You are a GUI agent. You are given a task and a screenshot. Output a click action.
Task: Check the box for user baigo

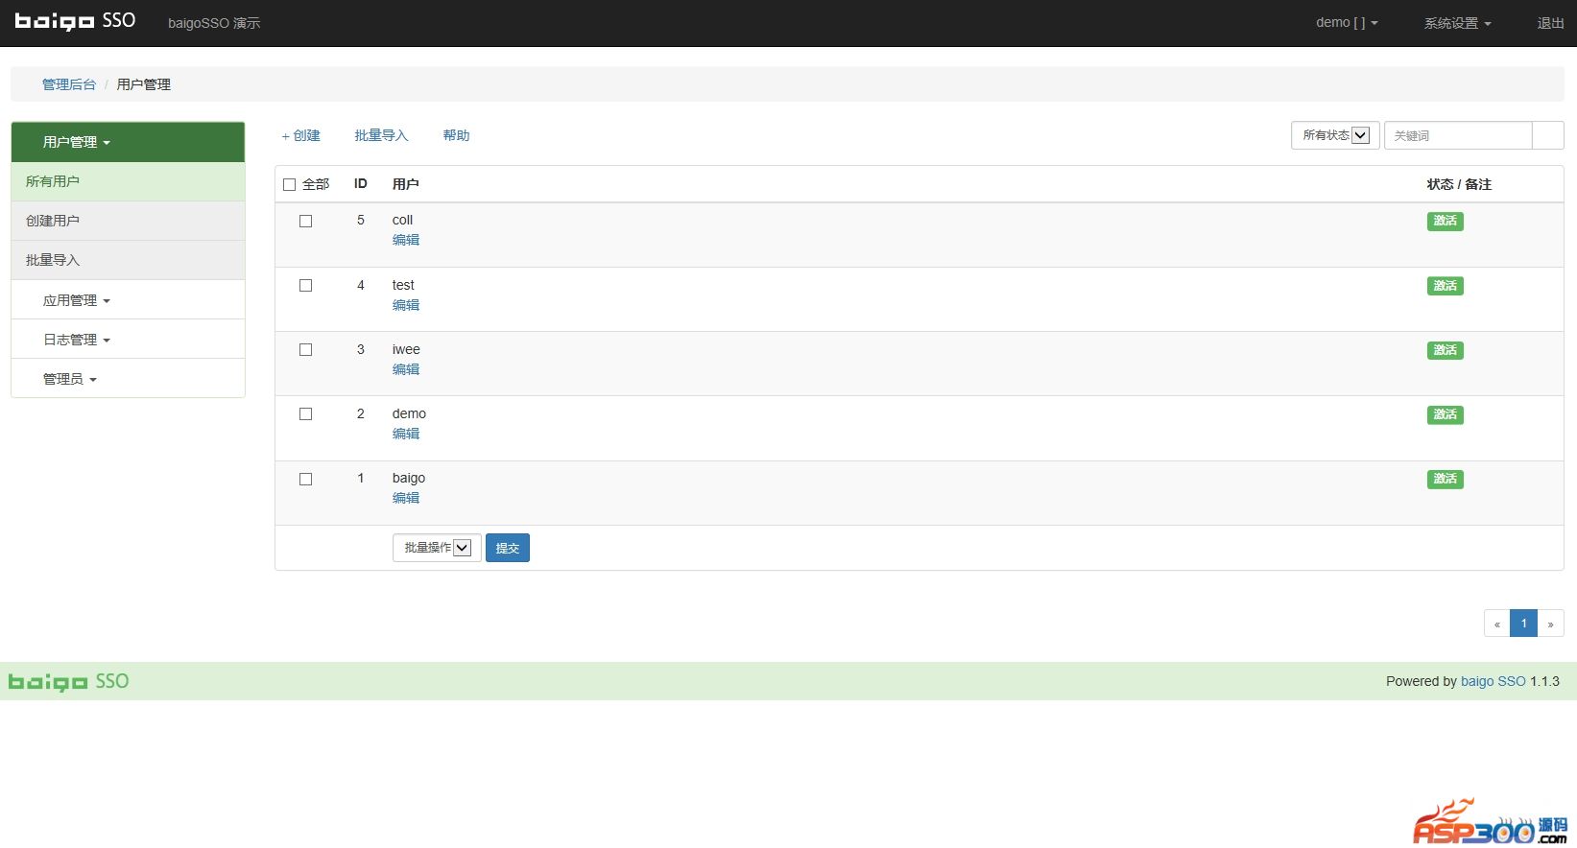305,479
